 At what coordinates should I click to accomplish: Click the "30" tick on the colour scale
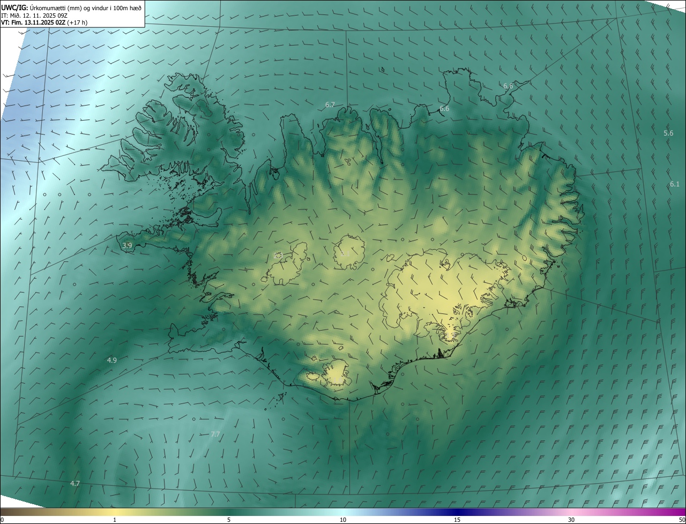[x=571, y=520]
